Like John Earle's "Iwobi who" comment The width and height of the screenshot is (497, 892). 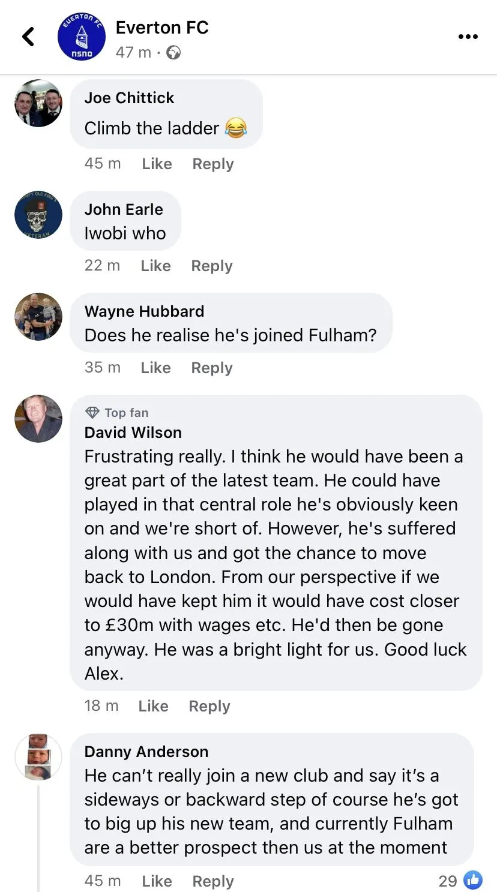click(x=155, y=266)
